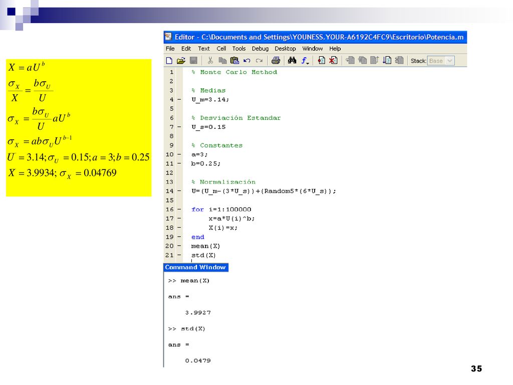Click the comment '% Desviación Estandar'
The width and height of the screenshot is (513, 385).
coord(236,118)
